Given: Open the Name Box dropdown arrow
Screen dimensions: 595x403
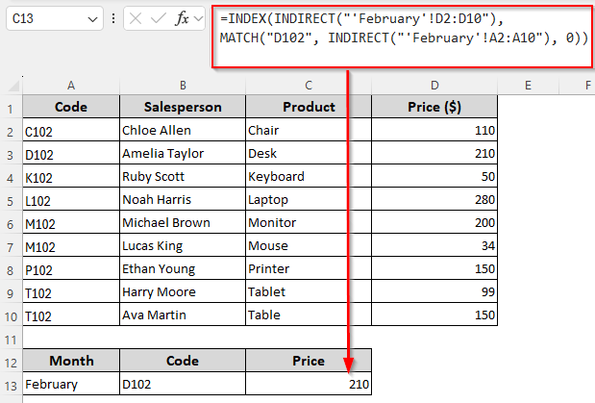Looking at the screenshot, I should tap(92, 18).
